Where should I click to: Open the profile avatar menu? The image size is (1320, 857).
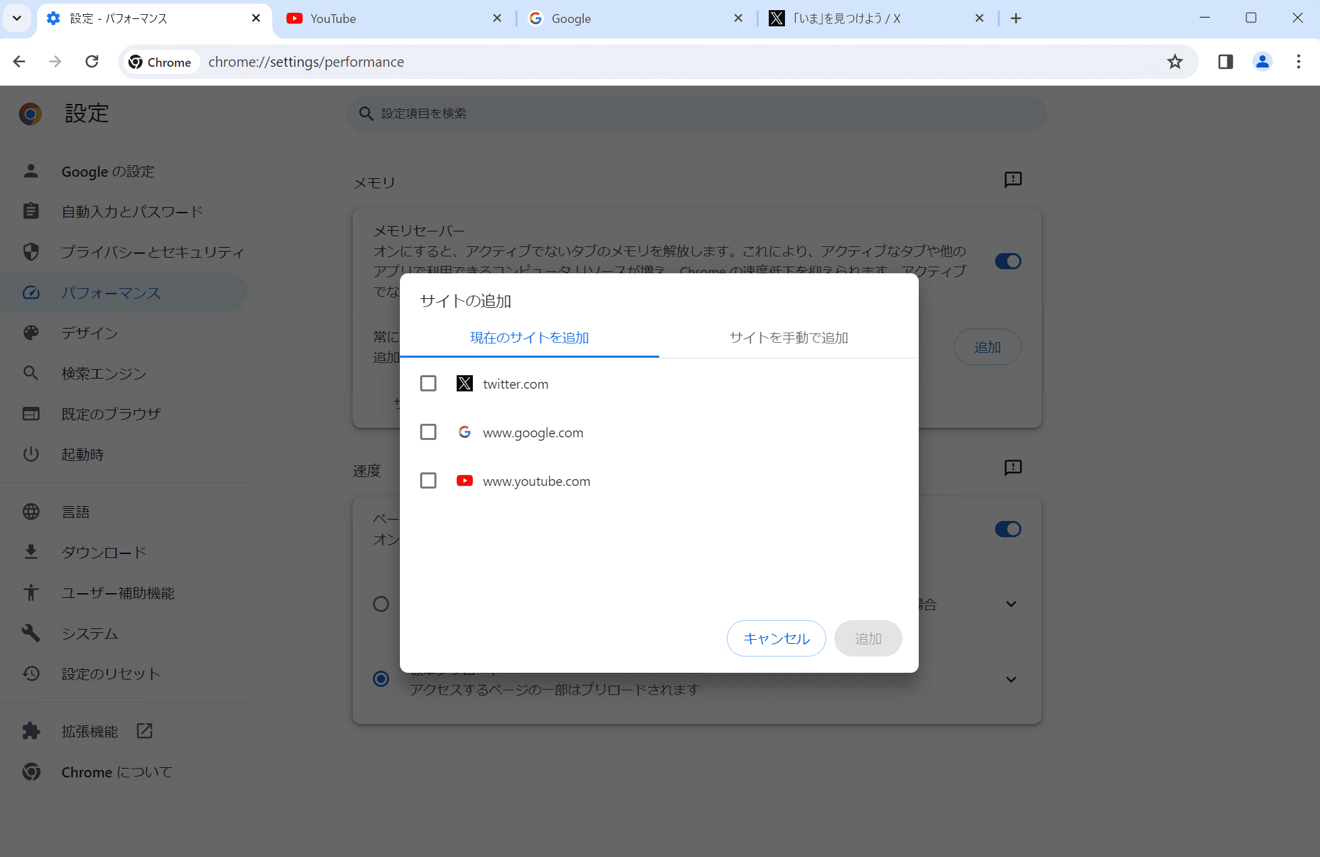click(1262, 62)
